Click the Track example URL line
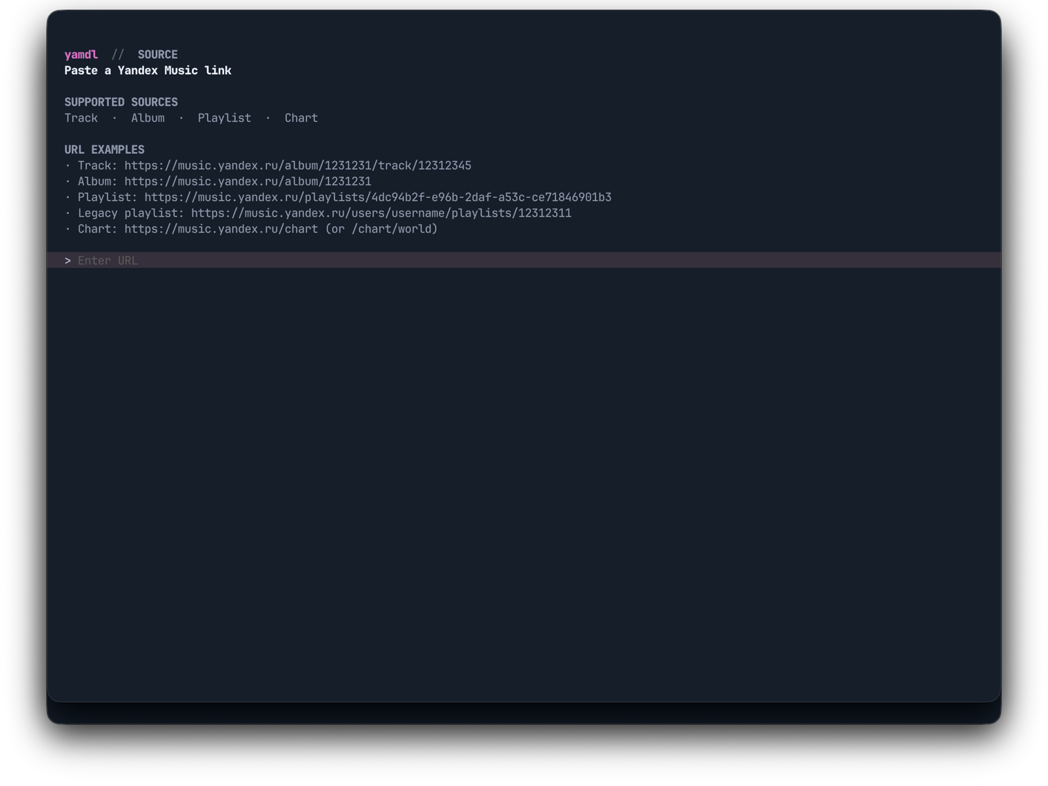This screenshot has width=1048, height=786. [x=269, y=166]
